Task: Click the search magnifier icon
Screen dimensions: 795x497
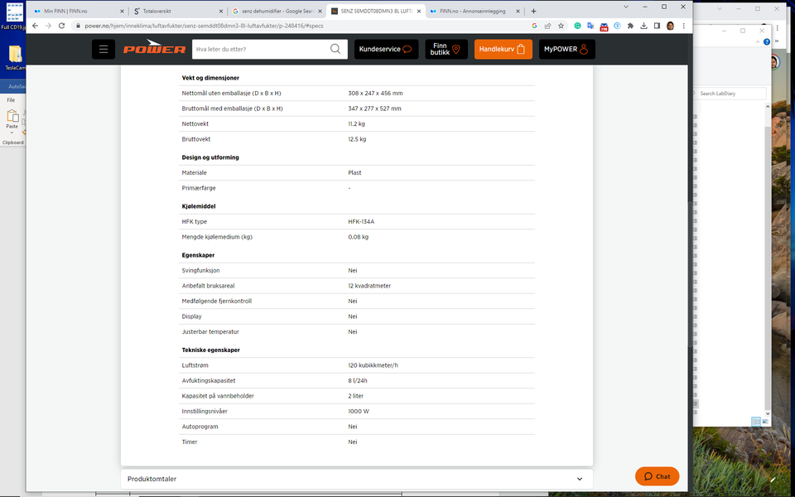Action: [x=335, y=49]
